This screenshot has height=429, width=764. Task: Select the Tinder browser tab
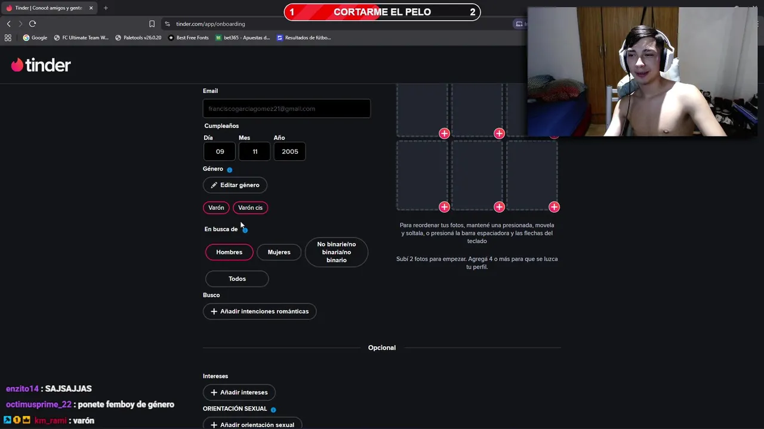49,8
